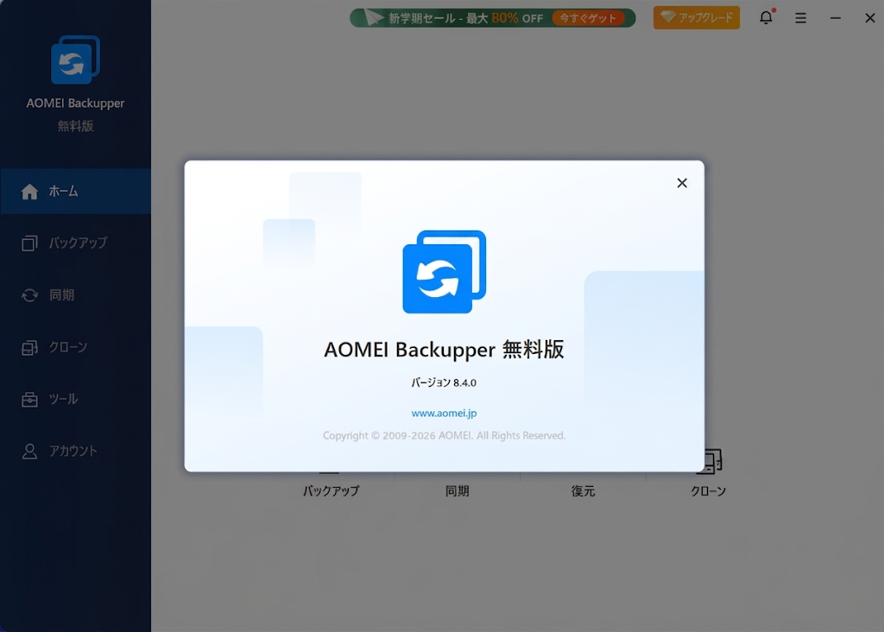Click the バージョン 8.4.0 text
Image resolution: width=884 pixels, height=632 pixels.
444,382
